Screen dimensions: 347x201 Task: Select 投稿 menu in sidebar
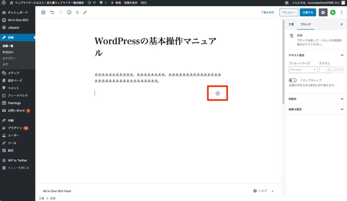click(18, 37)
